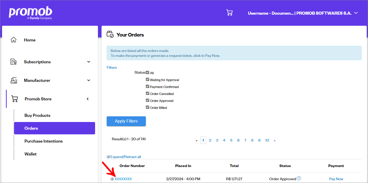368x183 pixels.
Task: Click the Placed In column header
Action: coord(183,166)
